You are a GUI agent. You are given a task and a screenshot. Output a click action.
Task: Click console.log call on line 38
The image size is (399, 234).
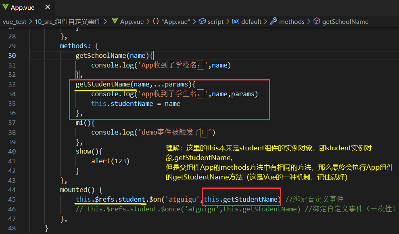(x=113, y=132)
